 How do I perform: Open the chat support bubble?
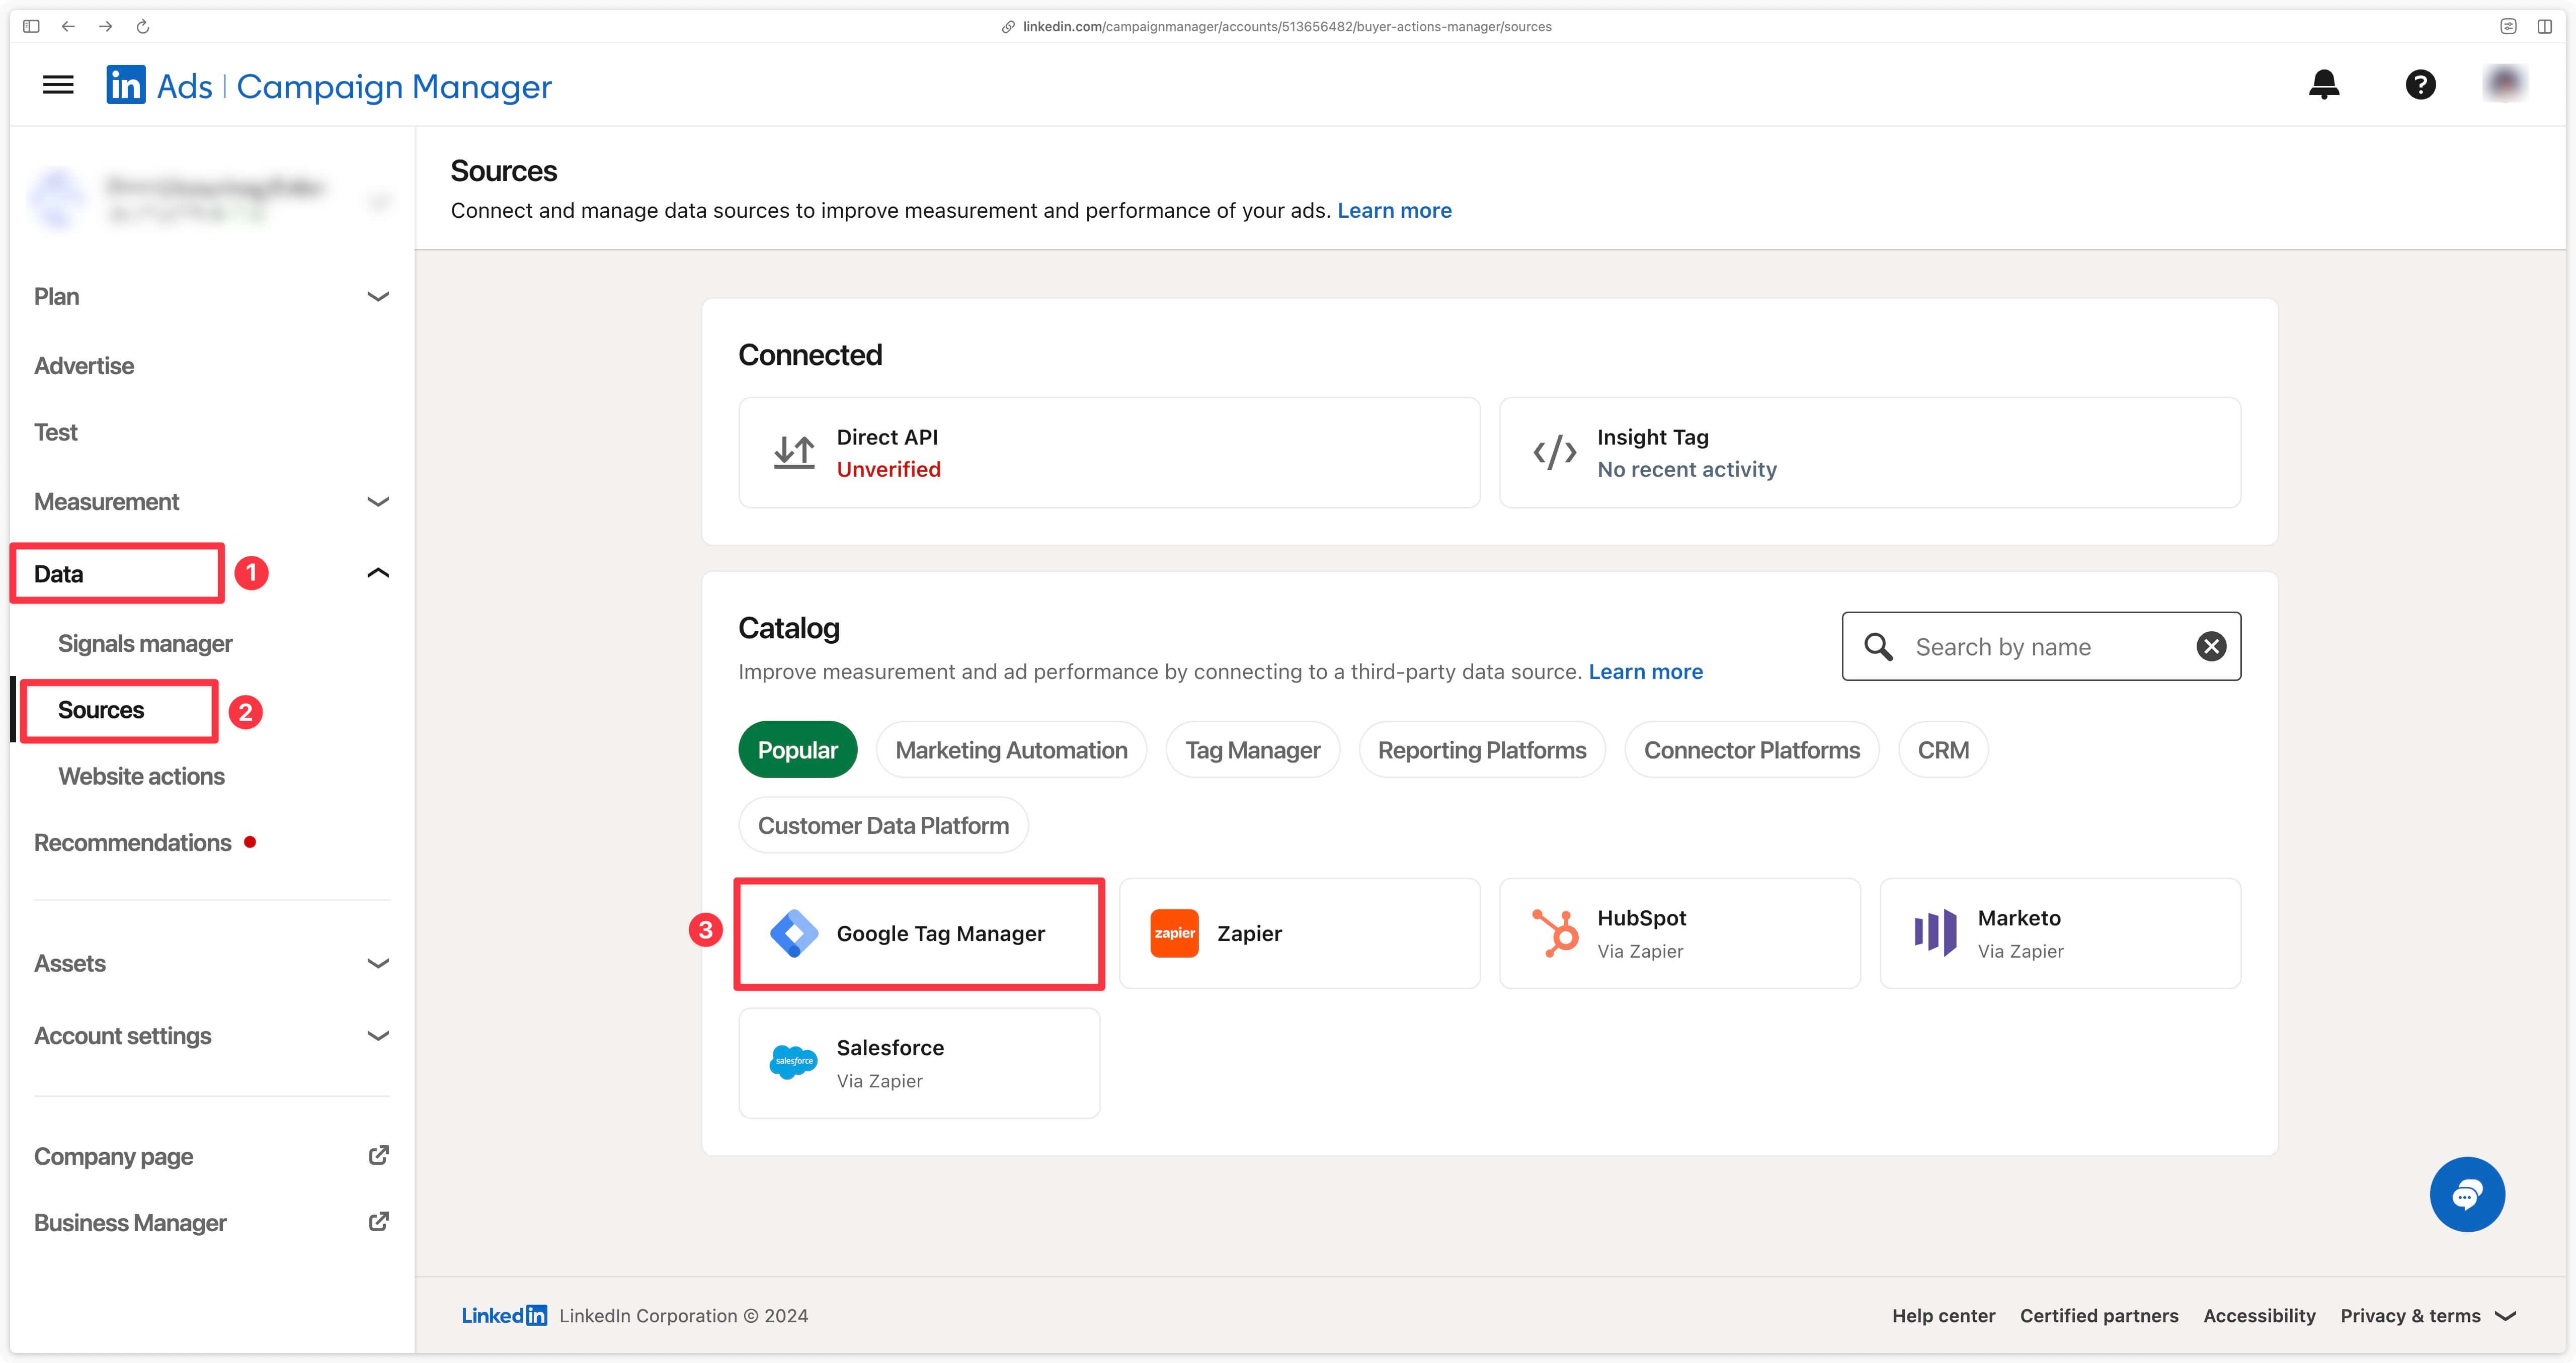click(2467, 1194)
